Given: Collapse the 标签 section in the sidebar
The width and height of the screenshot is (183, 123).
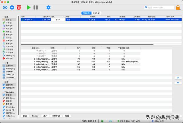Looking at the screenshot, I should tap(3, 82).
